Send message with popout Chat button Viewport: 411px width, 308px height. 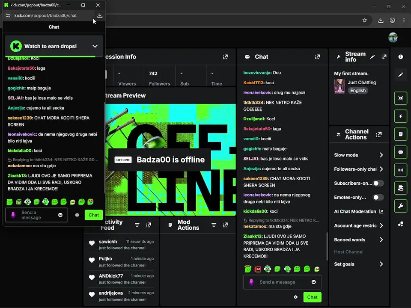[94, 215]
